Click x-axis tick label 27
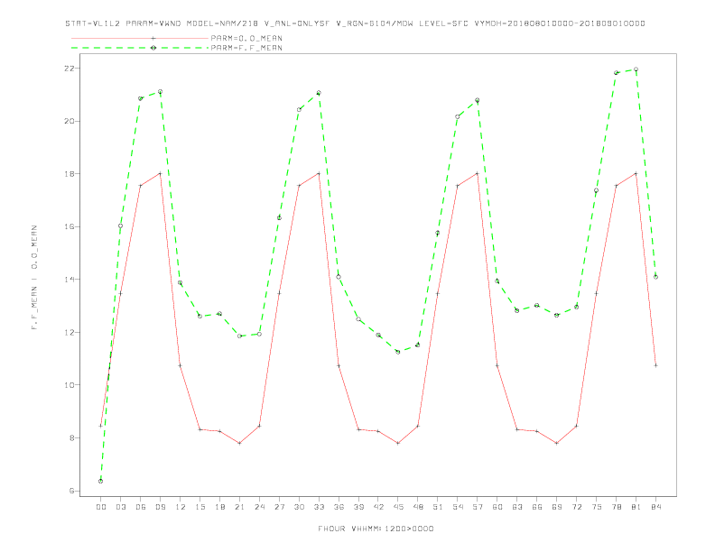The width and height of the screenshot is (715, 552). coord(279,507)
